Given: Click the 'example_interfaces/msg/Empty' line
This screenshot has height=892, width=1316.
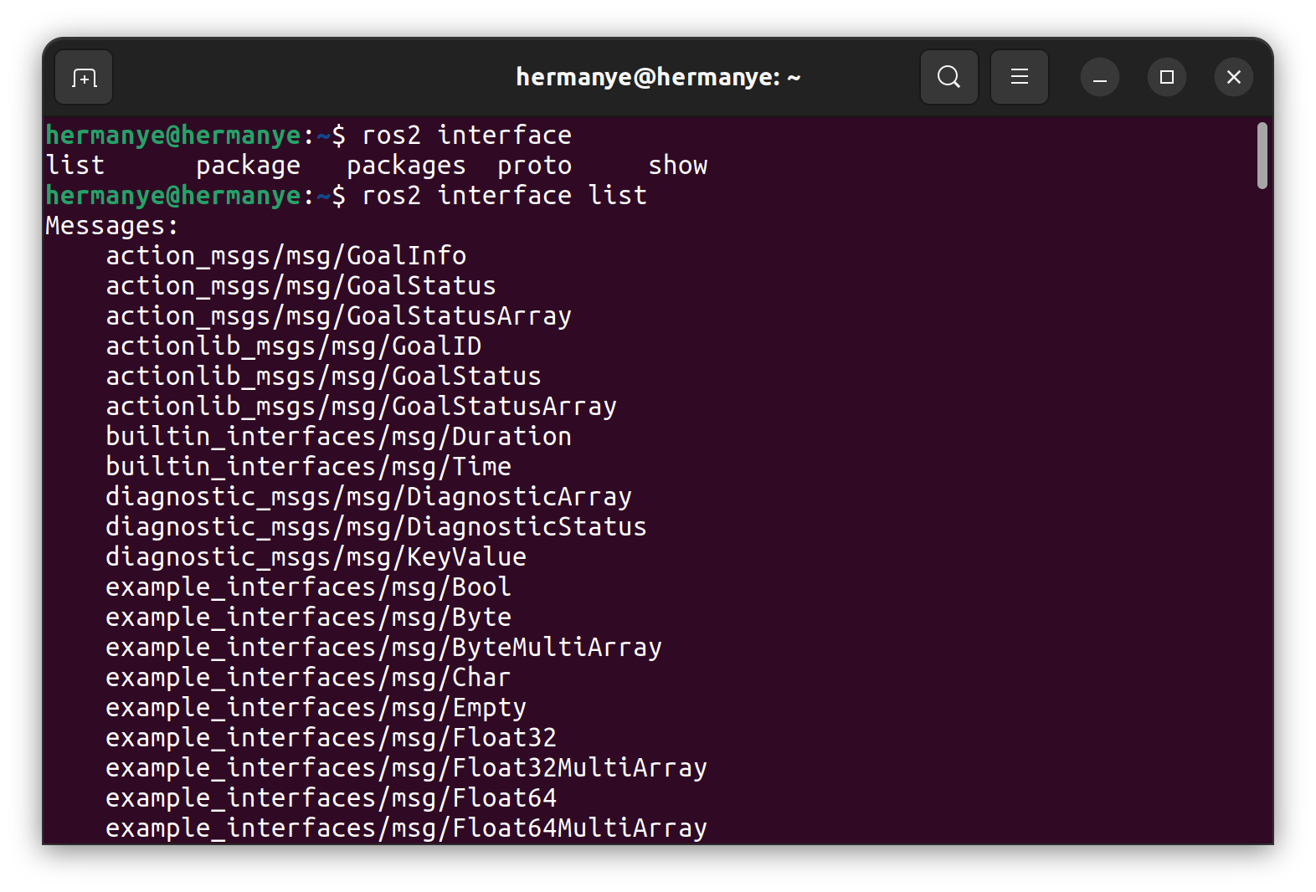Looking at the screenshot, I should [x=316, y=708].
